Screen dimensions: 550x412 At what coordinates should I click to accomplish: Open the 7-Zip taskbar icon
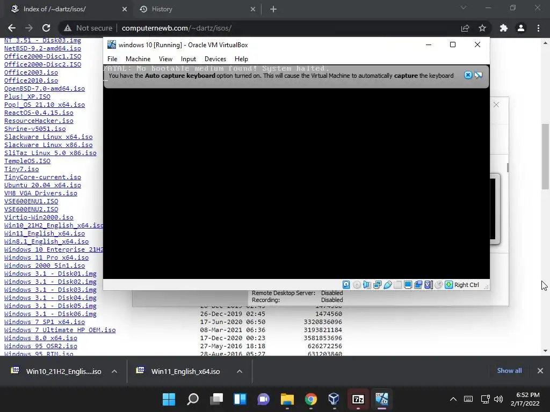click(x=358, y=399)
